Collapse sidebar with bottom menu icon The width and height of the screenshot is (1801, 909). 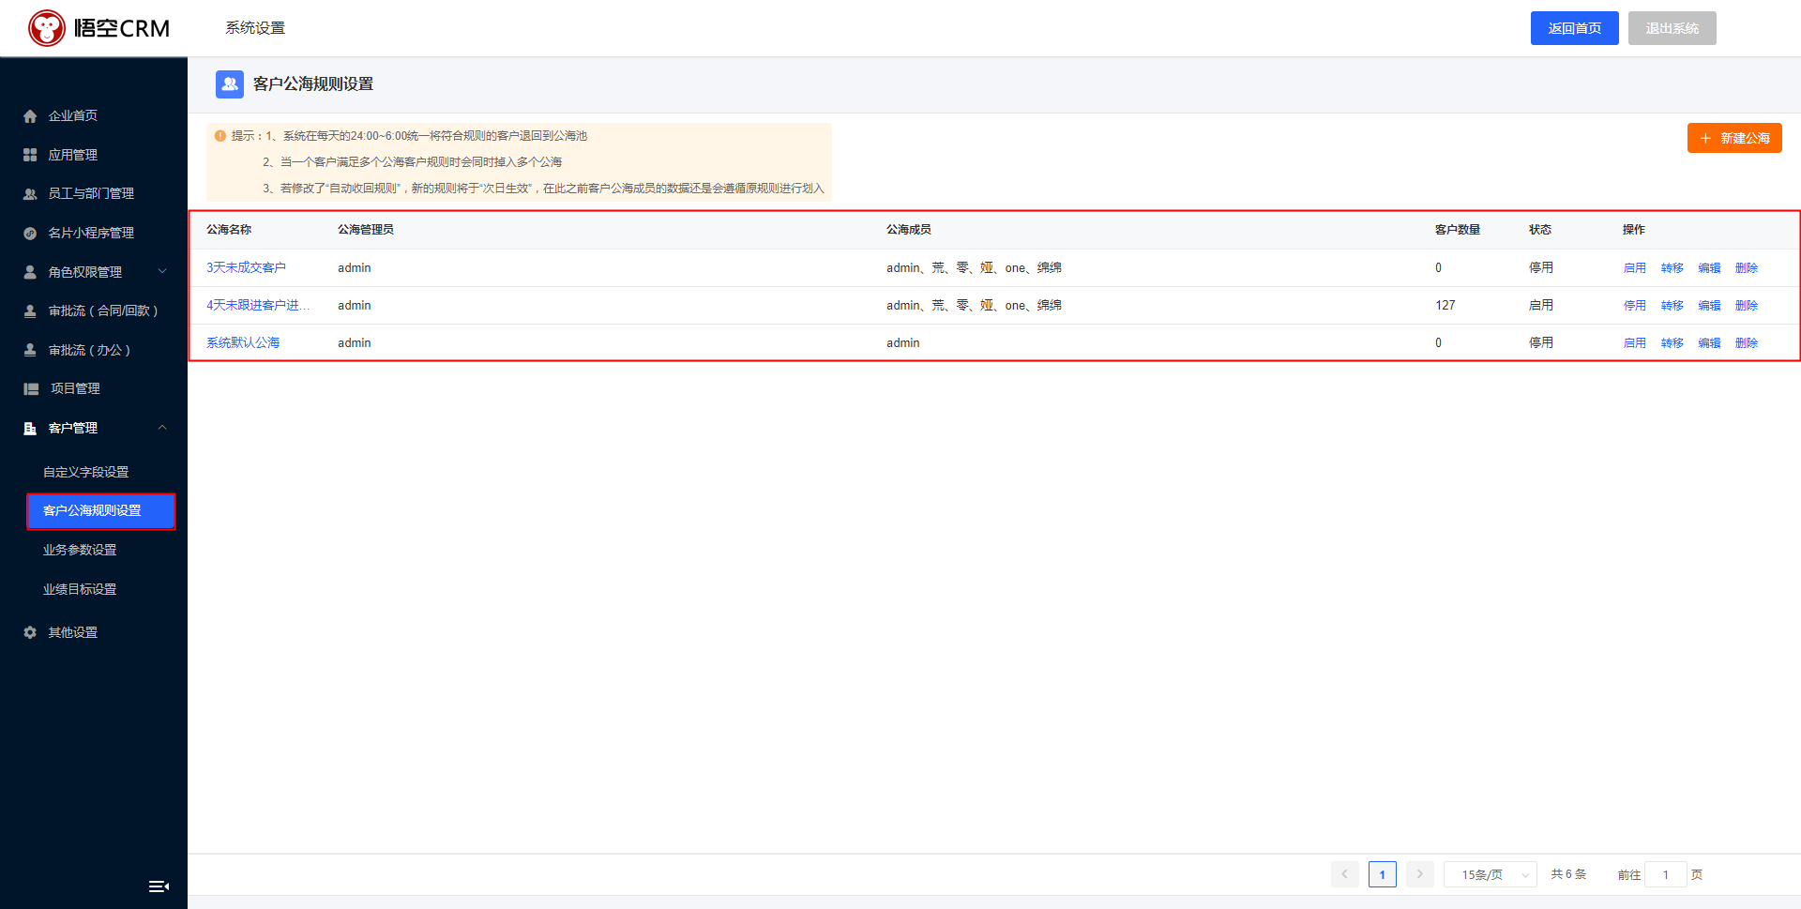[159, 886]
